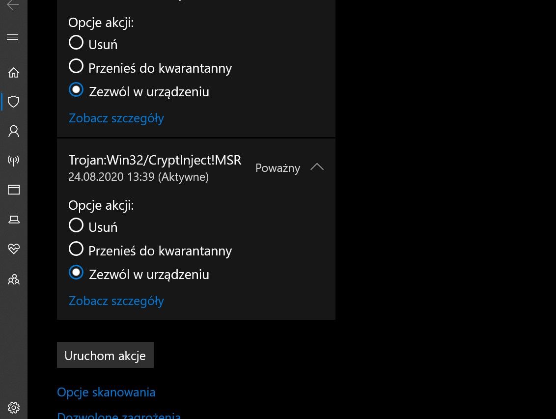Click the back arrow in the sidebar
Screen dimensions: 556x419
click(13, 5)
